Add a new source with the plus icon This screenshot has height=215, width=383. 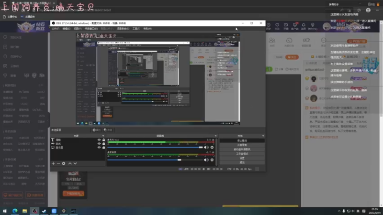pos(53,163)
